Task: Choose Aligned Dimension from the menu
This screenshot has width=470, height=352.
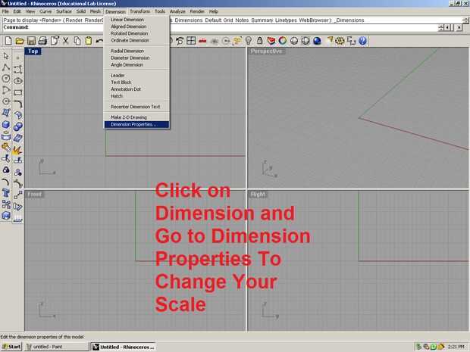Action: pos(136,26)
